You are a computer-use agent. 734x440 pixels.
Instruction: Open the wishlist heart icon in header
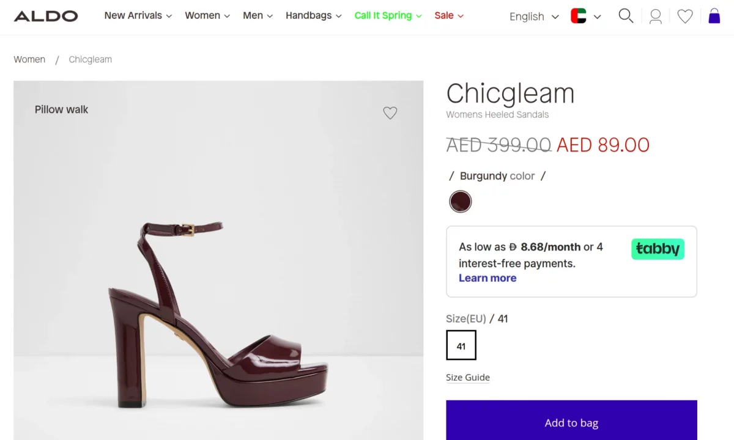(x=684, y=16)
